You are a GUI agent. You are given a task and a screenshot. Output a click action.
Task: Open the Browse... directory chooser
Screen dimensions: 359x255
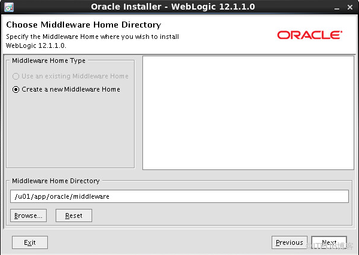tap(28, 215)
